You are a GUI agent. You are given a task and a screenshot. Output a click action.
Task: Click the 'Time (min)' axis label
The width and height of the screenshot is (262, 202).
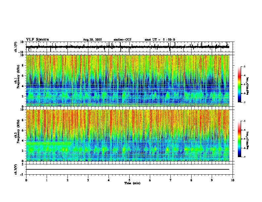[132, 183]
